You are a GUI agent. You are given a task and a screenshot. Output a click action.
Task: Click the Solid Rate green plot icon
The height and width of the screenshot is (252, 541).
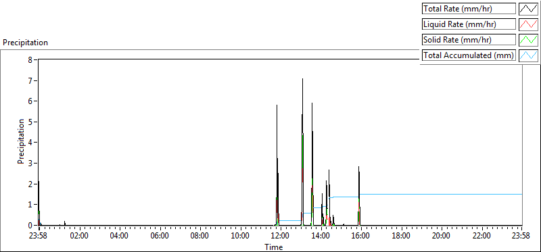pyautogui.click(x=528, y=39)
